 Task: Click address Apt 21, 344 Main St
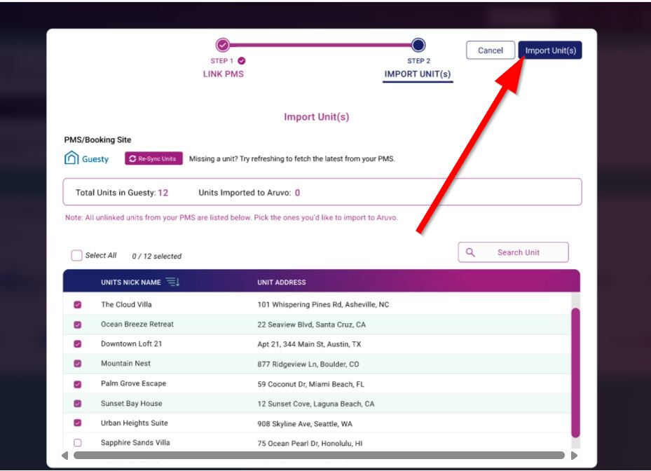309,344
